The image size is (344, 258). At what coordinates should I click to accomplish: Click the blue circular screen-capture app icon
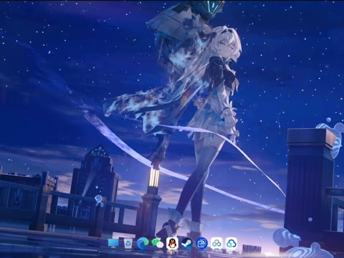(x=201, y=244)
